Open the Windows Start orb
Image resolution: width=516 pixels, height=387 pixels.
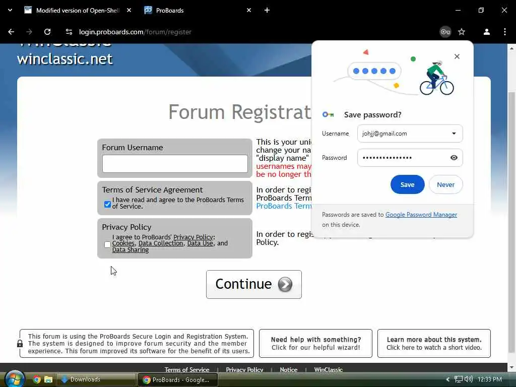click(x=15, y=379)
